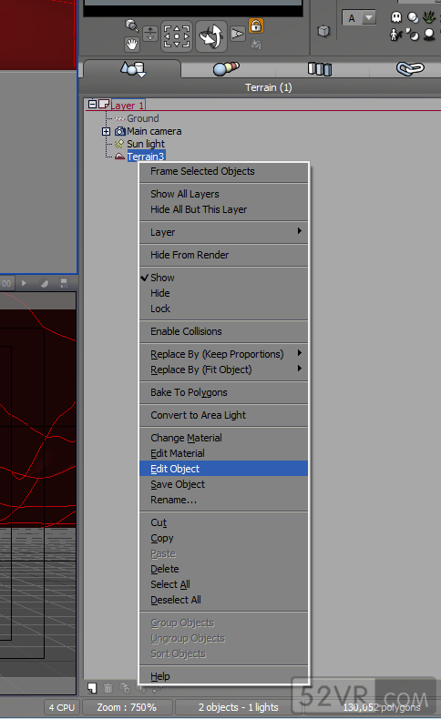Open the Layer submenu
Screen dimensions: 441x719
click(223, 232)
